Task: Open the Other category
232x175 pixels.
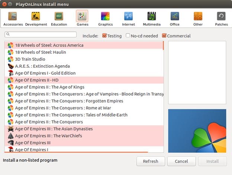Action: coord(198,19)
